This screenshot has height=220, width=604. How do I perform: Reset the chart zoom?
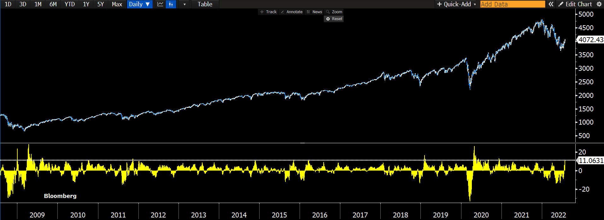(x=334, y=19)
